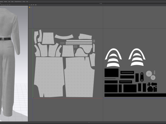This screenshot has height=124, width=166.
Task: Click the last icon in the 3D window toolbar
Action: click(x=9, y=5)
